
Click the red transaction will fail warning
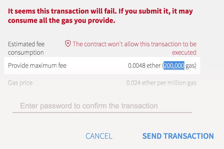pyautogui.click(x=100, y=16)
